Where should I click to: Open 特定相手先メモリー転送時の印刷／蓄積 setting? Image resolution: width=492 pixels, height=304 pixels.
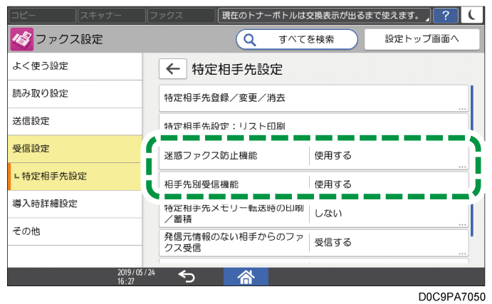pyautogui.click(x=314, y=214)
